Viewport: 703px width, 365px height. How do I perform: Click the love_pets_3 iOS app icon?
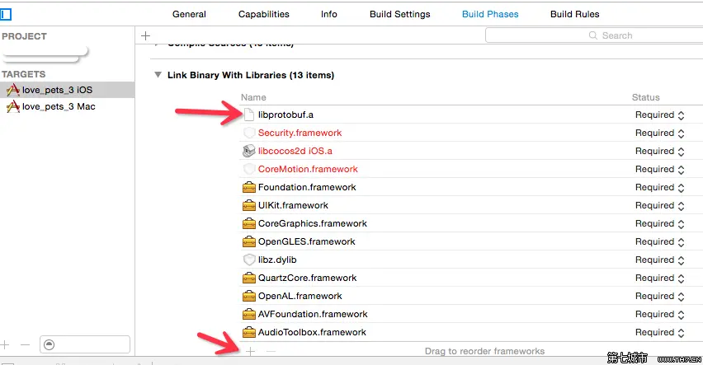click(12, 90)
